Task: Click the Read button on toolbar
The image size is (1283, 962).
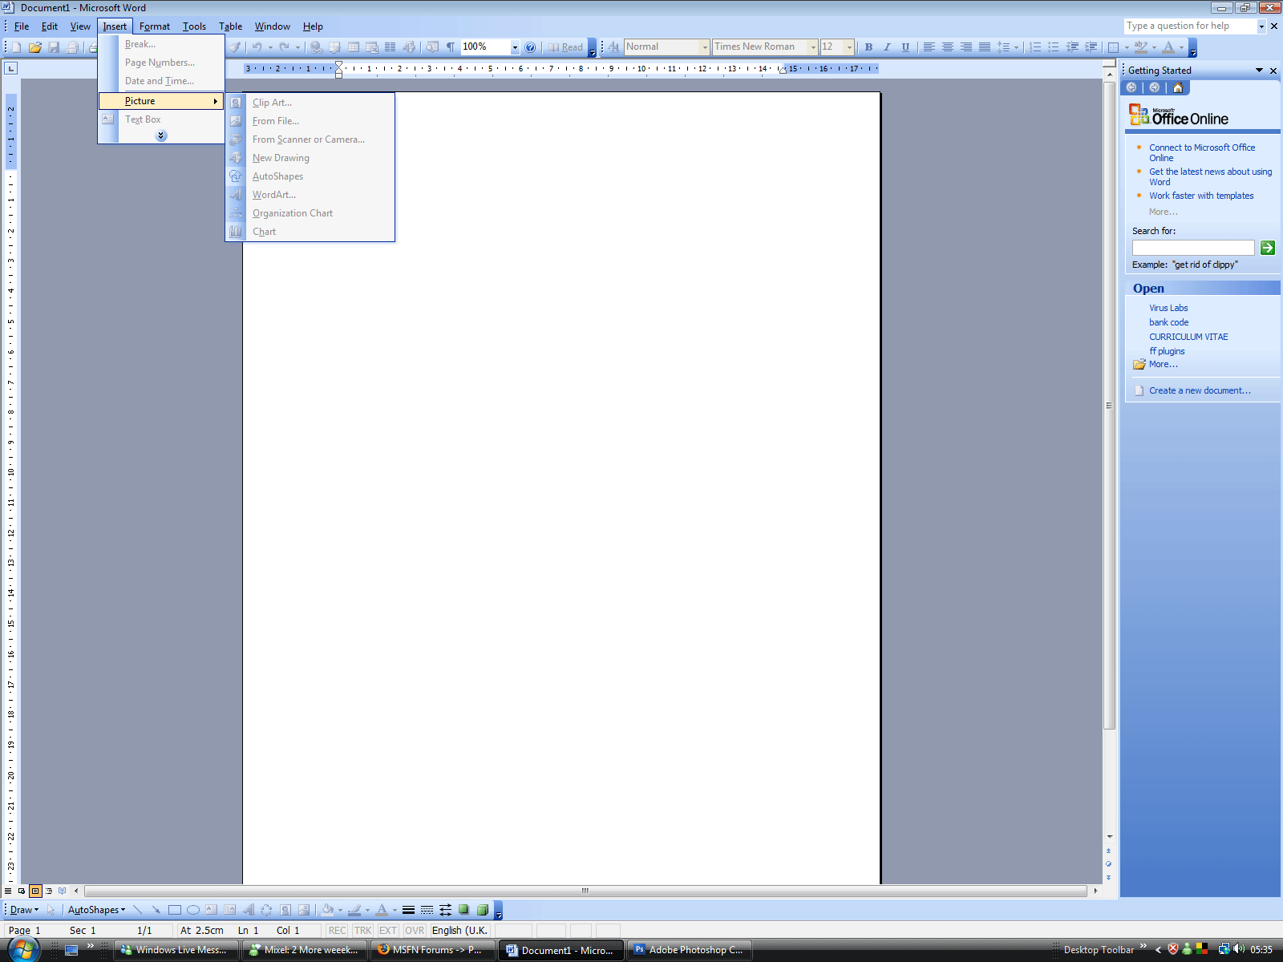Action: click(565, 47)
